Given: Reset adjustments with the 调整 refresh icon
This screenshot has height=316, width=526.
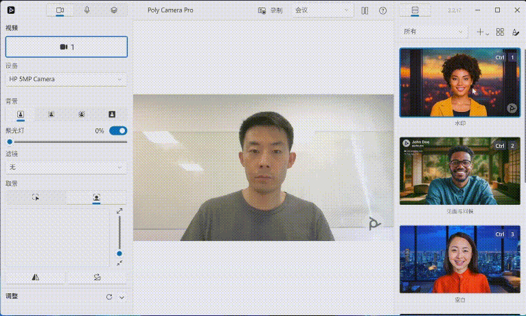Looking at the screenshot, I should [108, 297].
